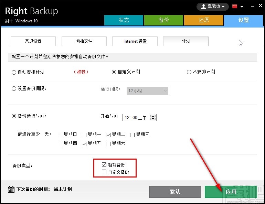This screenshot has height=204, width=265.
Task: Click the red 推荐 label
Action: click(x=81, y=72)
